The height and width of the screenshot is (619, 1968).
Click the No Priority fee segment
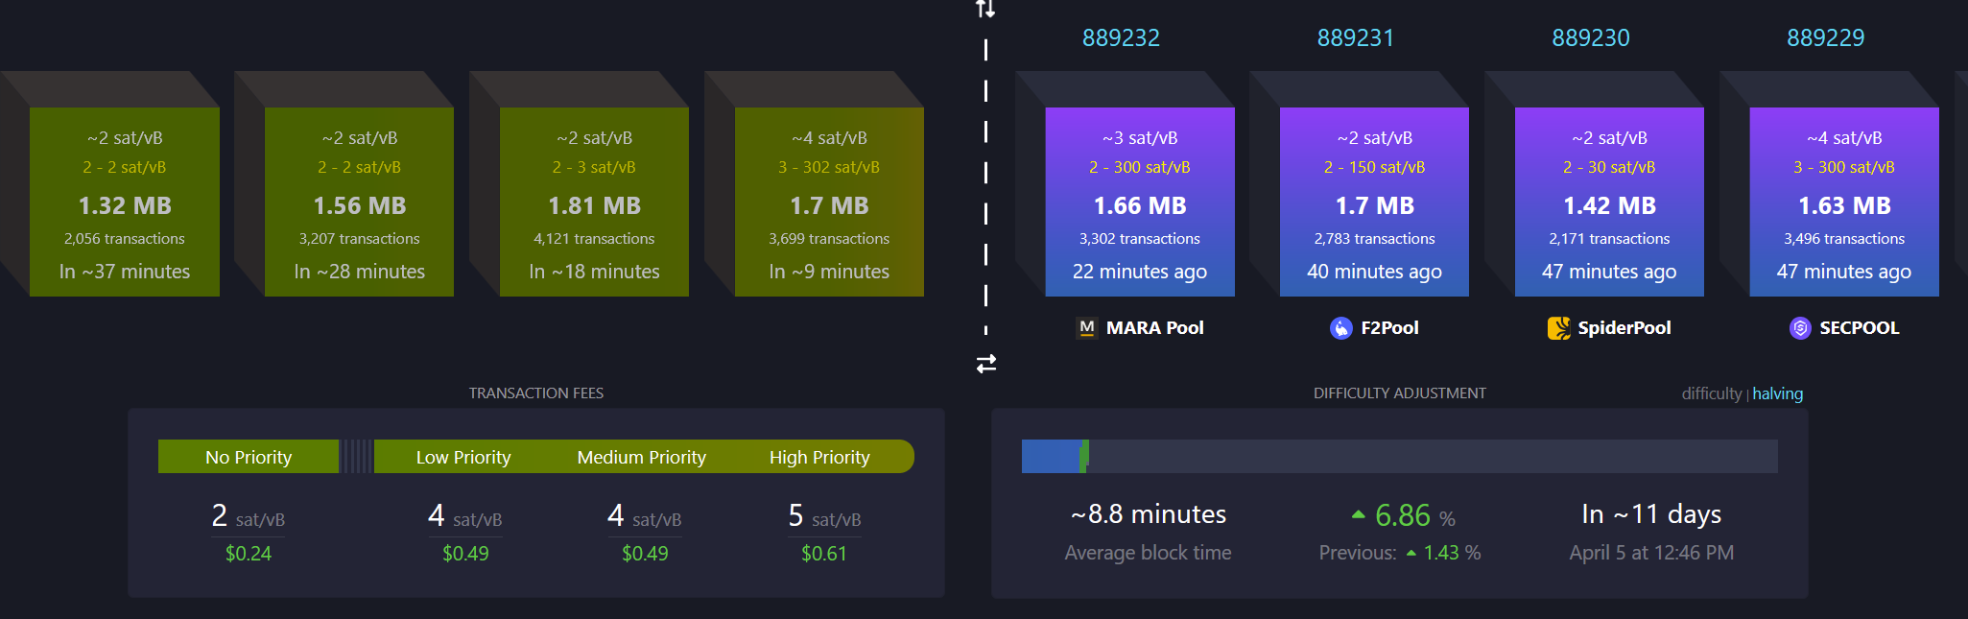point(249,457)
